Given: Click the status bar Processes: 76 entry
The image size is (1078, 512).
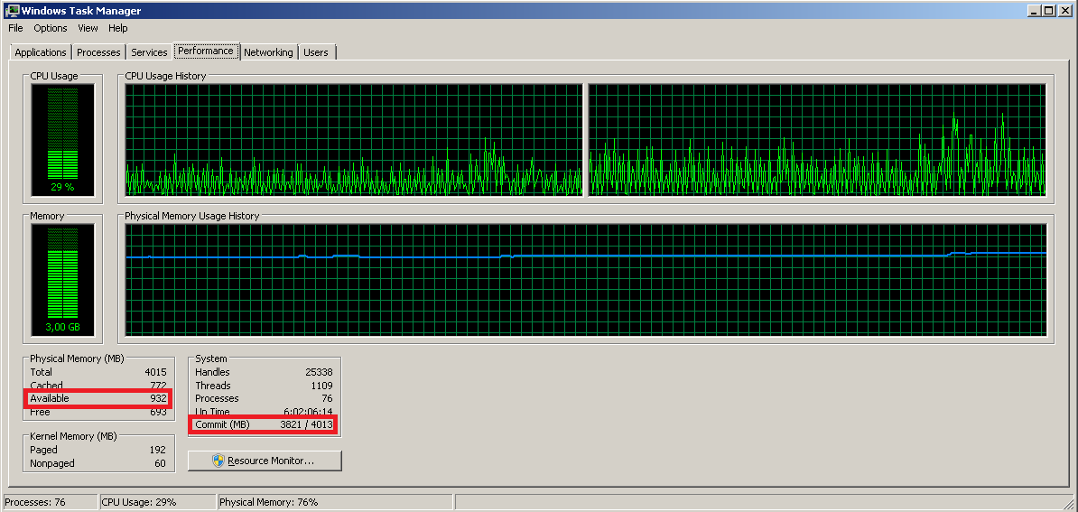Looking at the screenshot, I should [x=50, y=502].
